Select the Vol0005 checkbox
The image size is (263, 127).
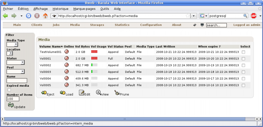pos(243,85)
